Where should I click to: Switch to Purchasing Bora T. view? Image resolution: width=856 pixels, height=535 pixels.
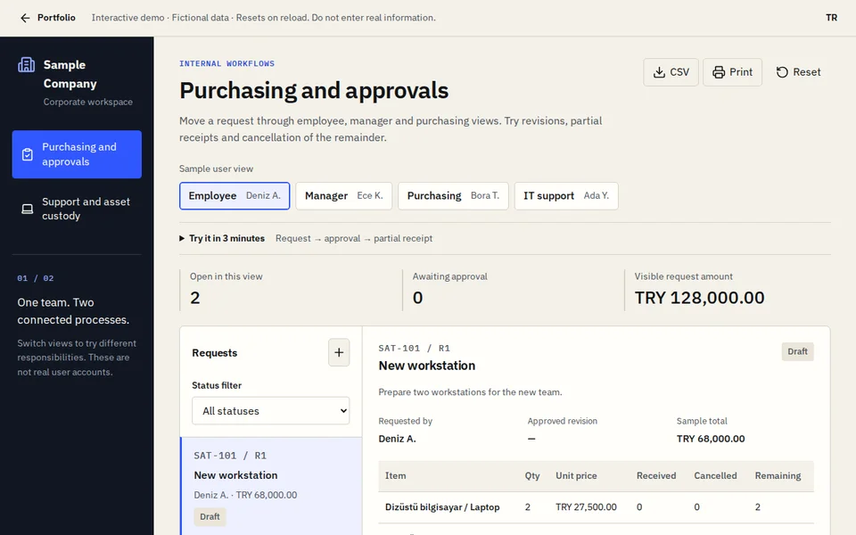point(453,196)
